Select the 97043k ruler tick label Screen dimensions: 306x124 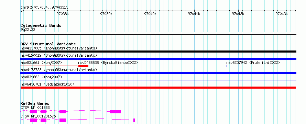pyautogui.click(x=282, y=14)
